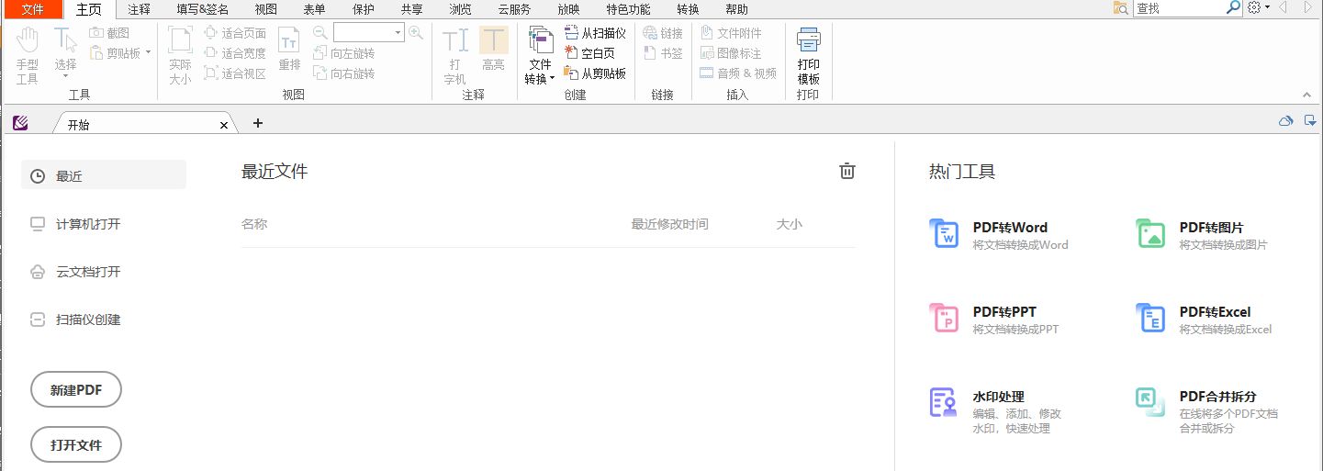Collapse the ribbon with the chevron arrow
The image size is (1323, 471).
pos(1306,95)
